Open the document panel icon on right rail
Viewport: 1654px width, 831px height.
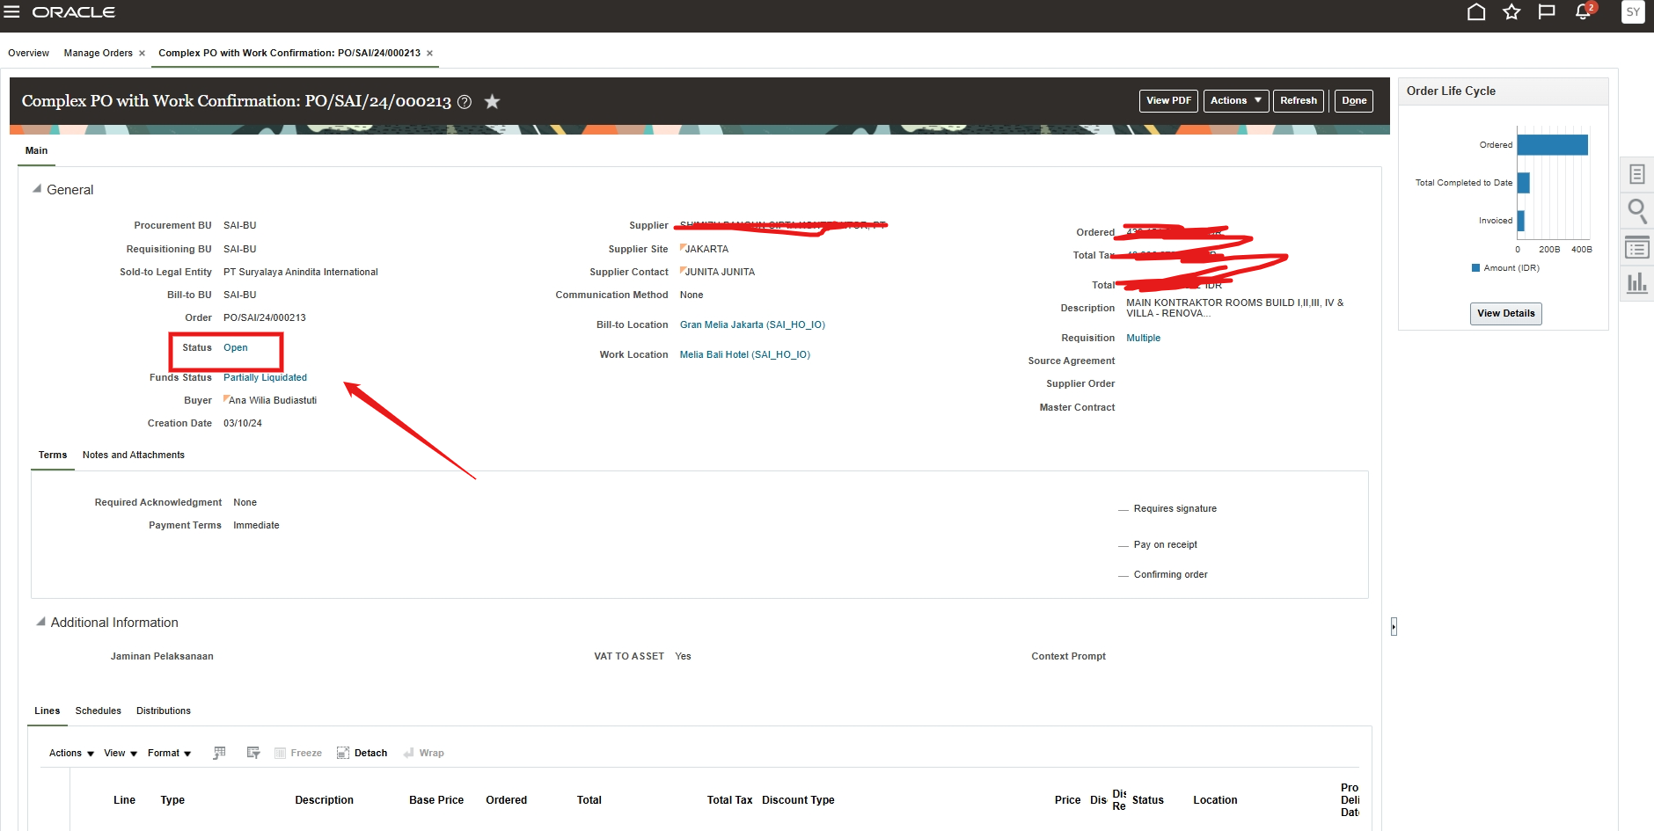[x=1636, y=174]
